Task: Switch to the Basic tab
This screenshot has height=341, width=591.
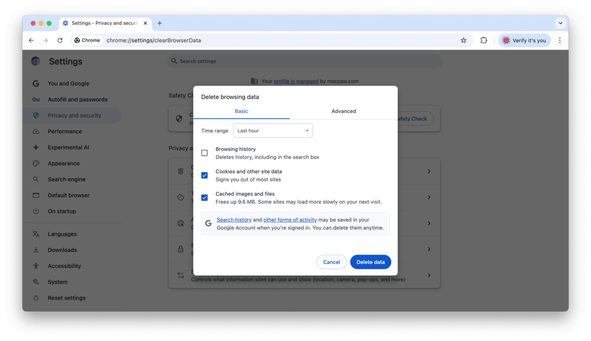Action: 242,111
